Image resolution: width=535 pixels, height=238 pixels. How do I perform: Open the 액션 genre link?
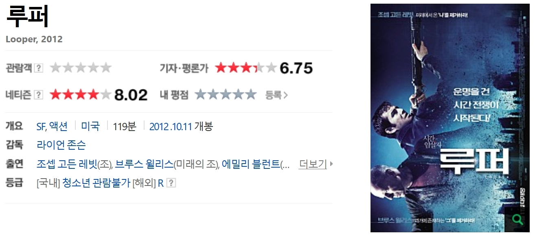click(59, 126)
